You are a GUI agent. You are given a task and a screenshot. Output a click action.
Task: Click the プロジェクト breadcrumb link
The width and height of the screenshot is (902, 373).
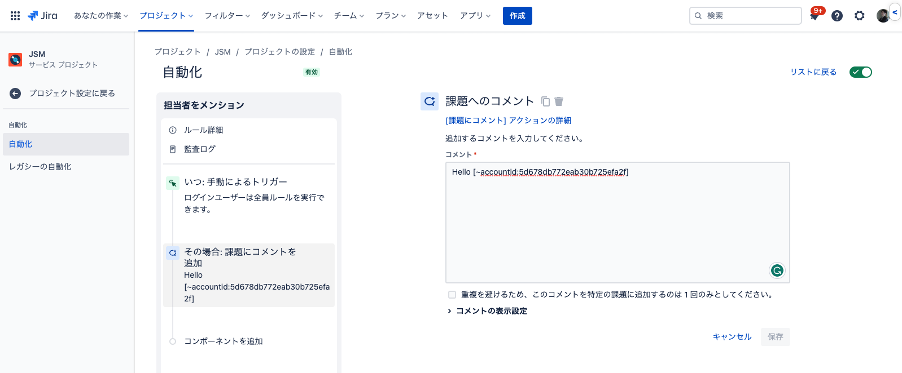tap(178, 52)
